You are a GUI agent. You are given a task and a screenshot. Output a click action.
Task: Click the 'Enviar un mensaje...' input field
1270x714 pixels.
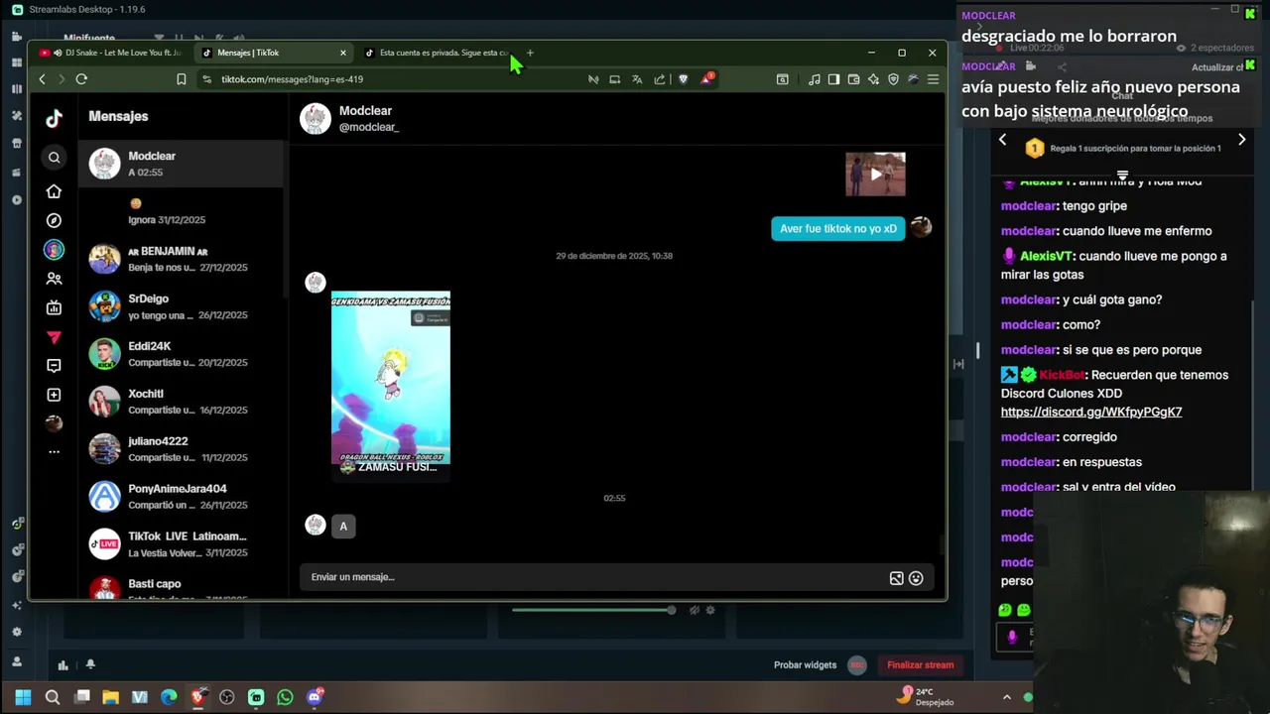point(593,577)
